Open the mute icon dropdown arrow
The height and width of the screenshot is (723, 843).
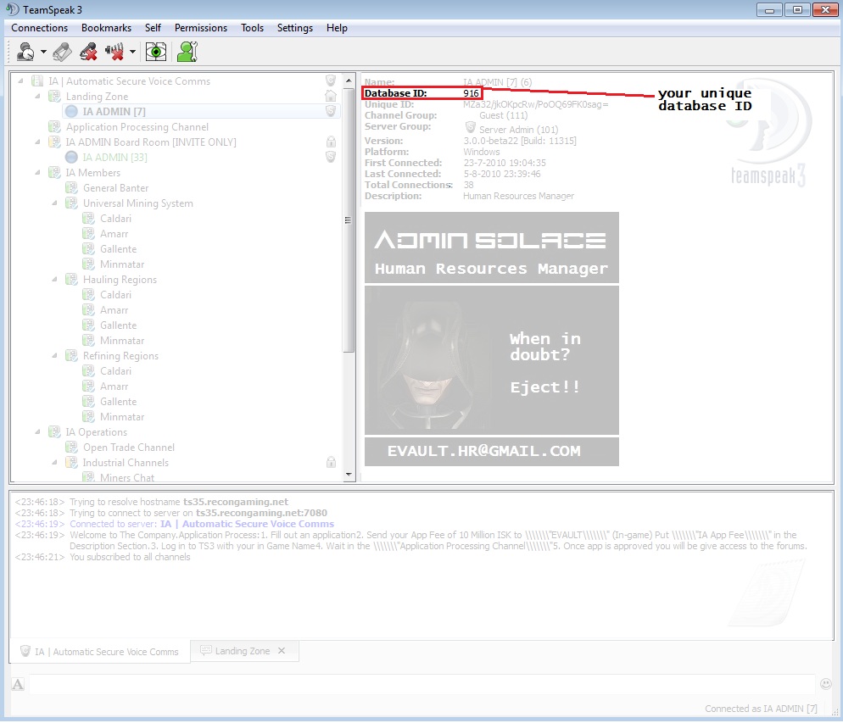tap(132, 52)
